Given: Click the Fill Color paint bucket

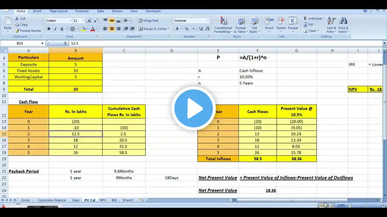Looking at the screenshot, I should click(83, 29).
